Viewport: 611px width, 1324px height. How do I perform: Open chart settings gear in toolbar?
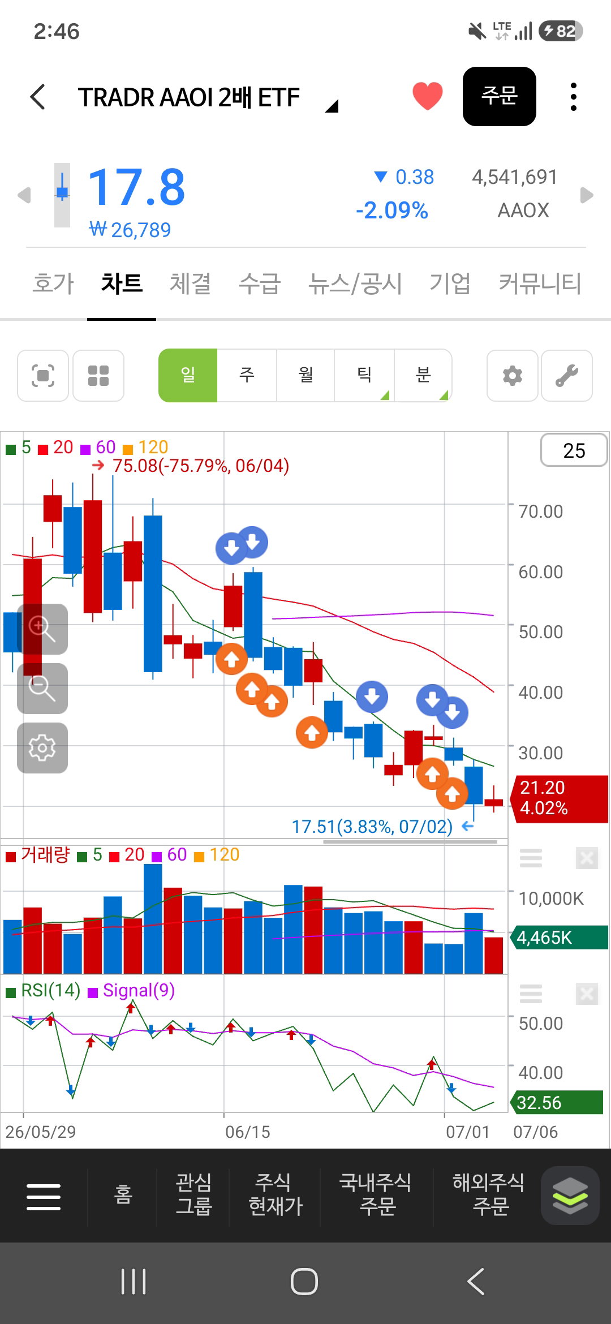[513, 376]
